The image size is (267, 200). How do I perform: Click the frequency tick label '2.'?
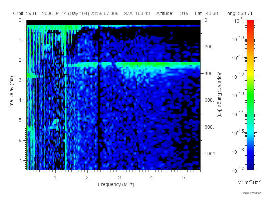[88, 178]
